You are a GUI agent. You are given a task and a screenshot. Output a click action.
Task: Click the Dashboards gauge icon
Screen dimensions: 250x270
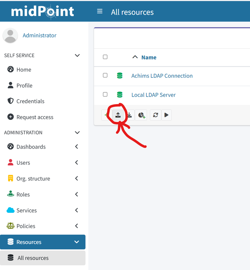pyautogui.click(x=10, y=146)
